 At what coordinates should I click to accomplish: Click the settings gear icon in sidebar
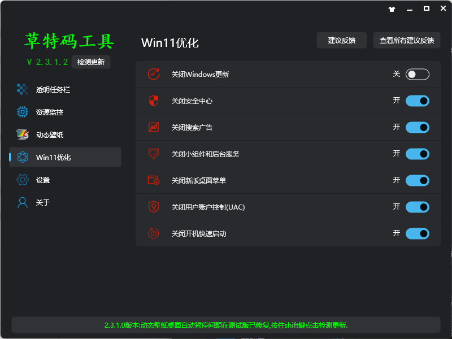(23, 180)
